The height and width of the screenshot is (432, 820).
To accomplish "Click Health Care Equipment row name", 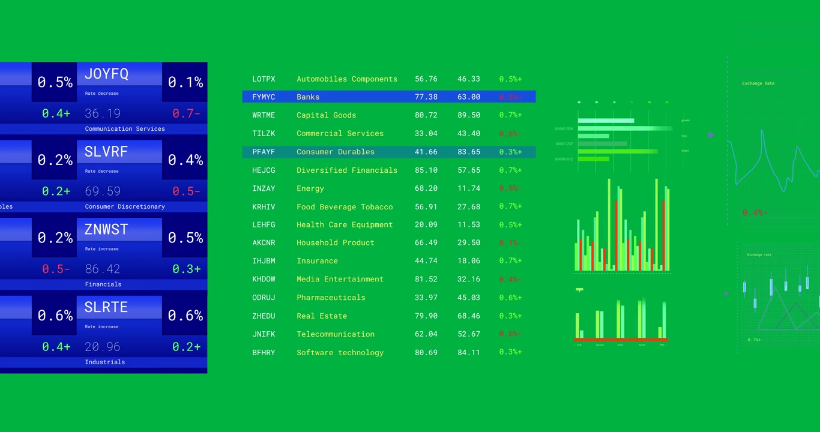I will tap(345, 225).
